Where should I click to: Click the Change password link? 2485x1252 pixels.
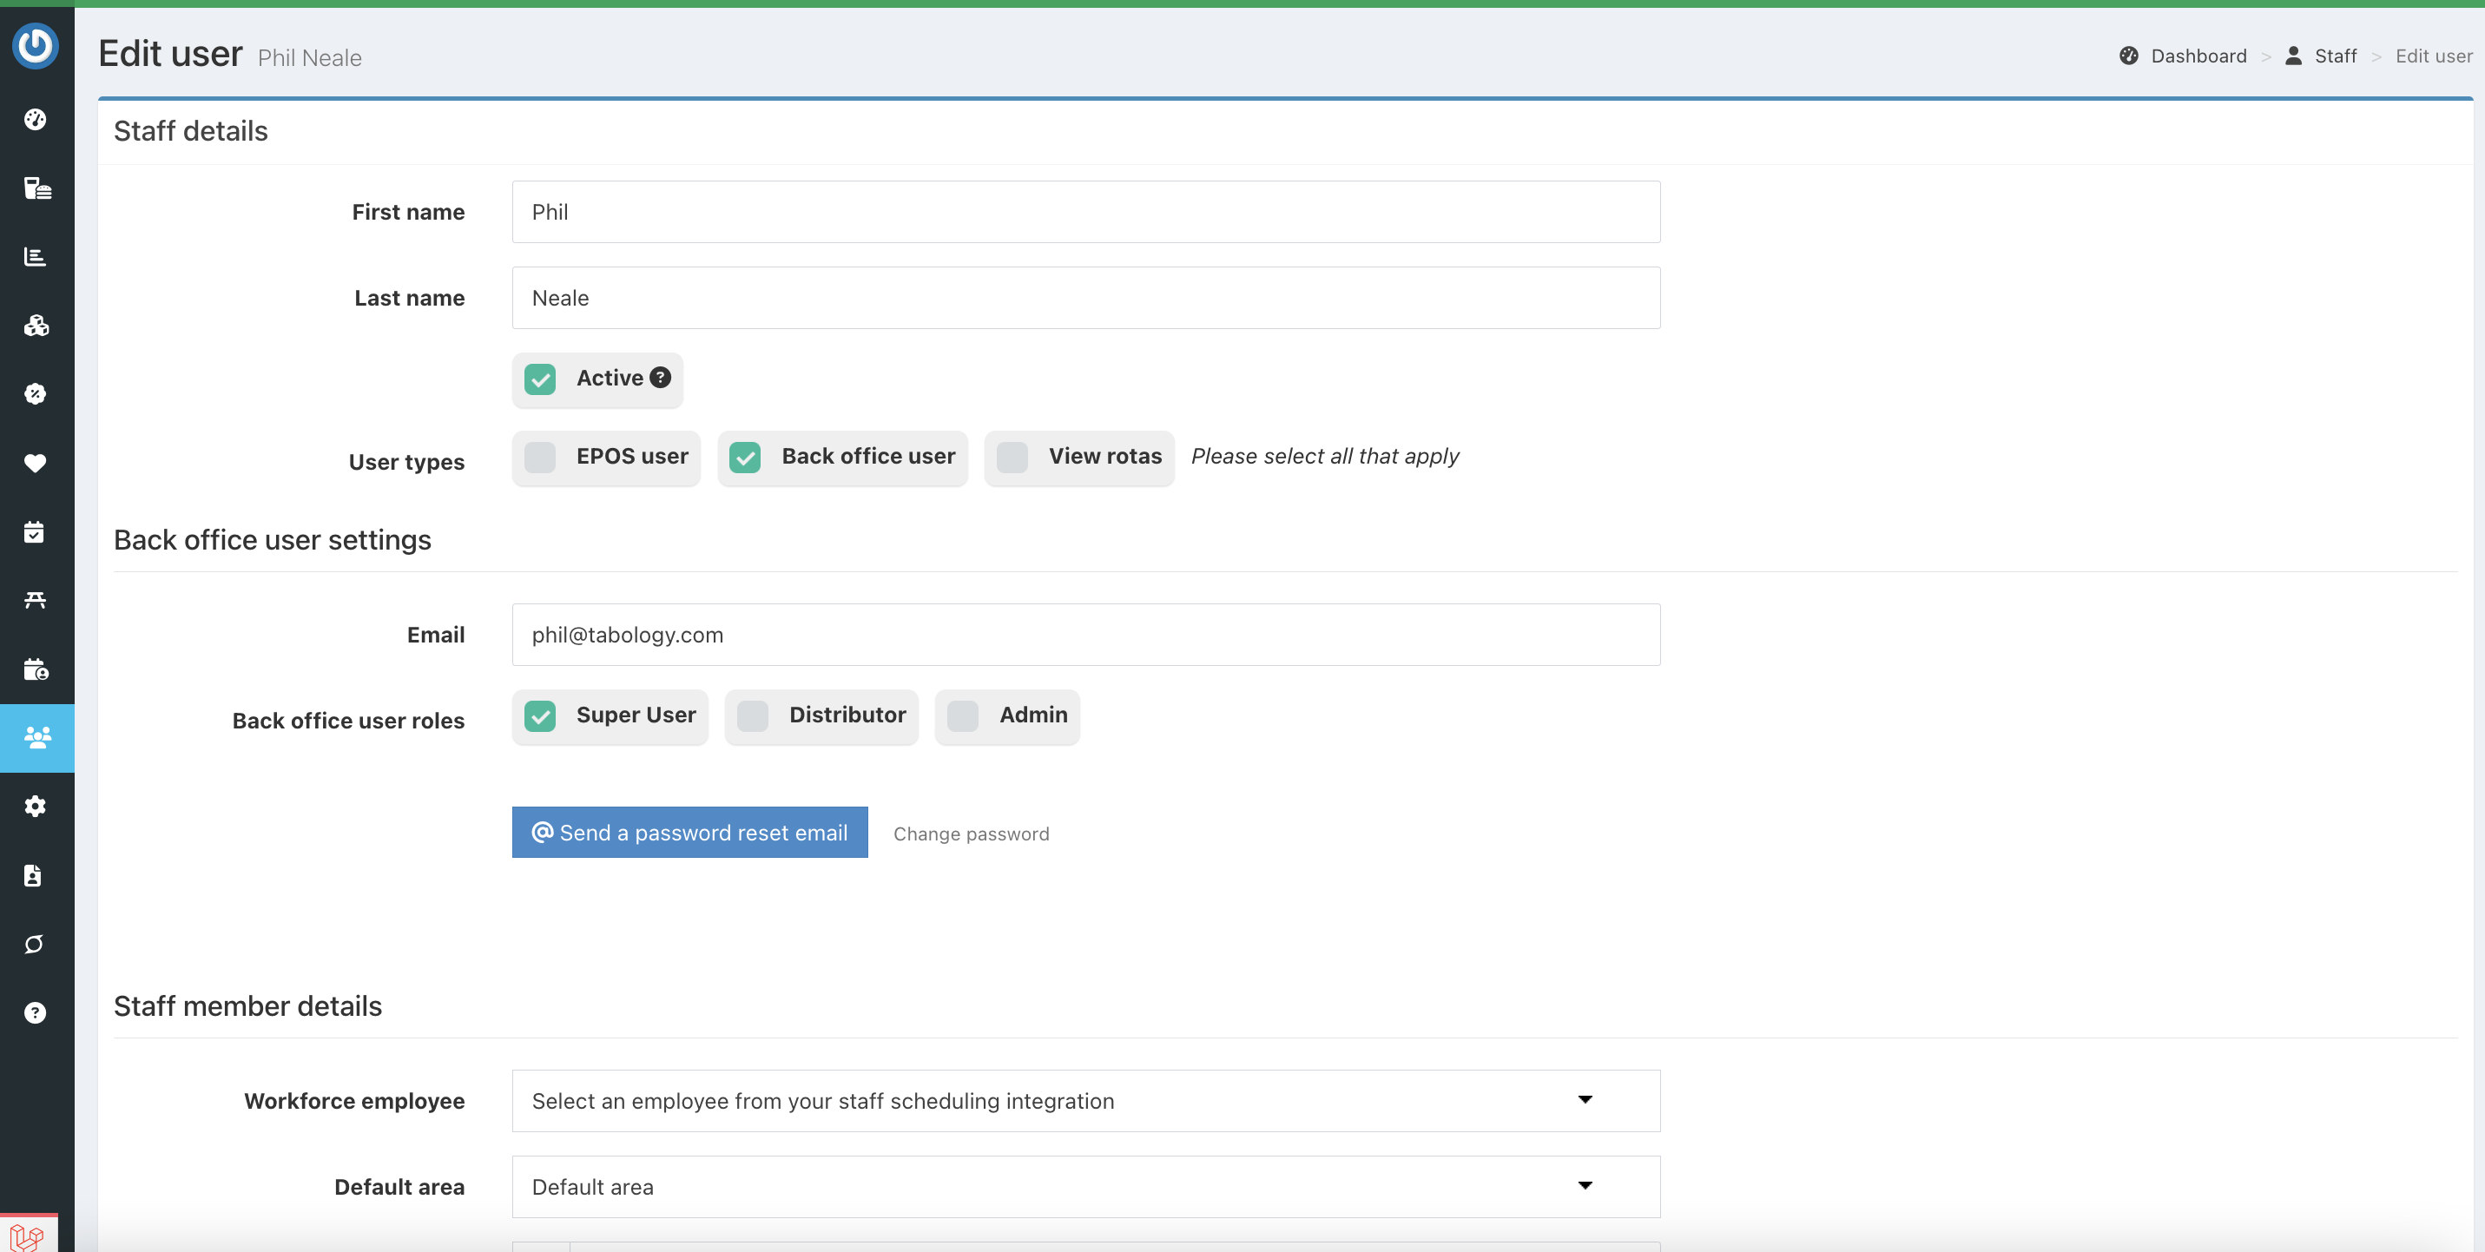coord(971,834)
